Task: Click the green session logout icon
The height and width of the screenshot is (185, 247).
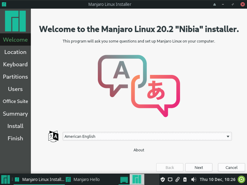Action: 241,179
